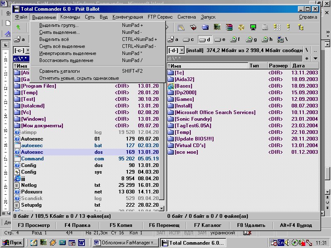This screenshot has width=331, height=248.
Task: Click Word icon in quick launch bar
Action: coord(82,243)
